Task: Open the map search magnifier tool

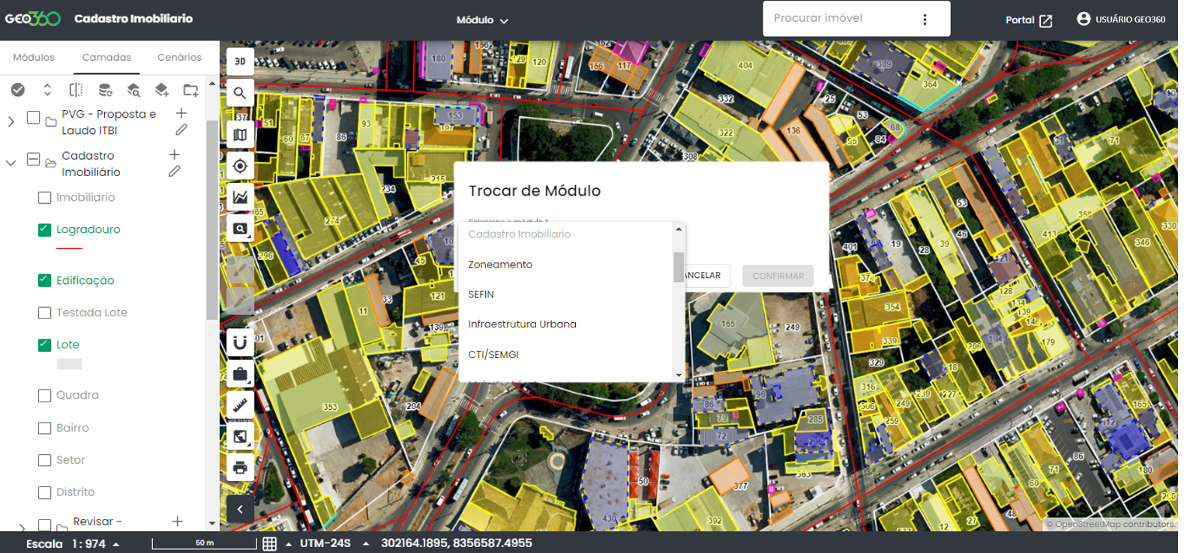Action: click(x=240, y=93)
